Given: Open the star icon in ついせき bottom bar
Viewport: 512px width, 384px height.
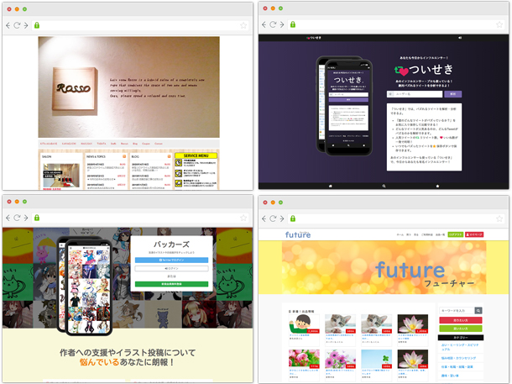Looking at the screenshot, I should click(x=437, y=186).
